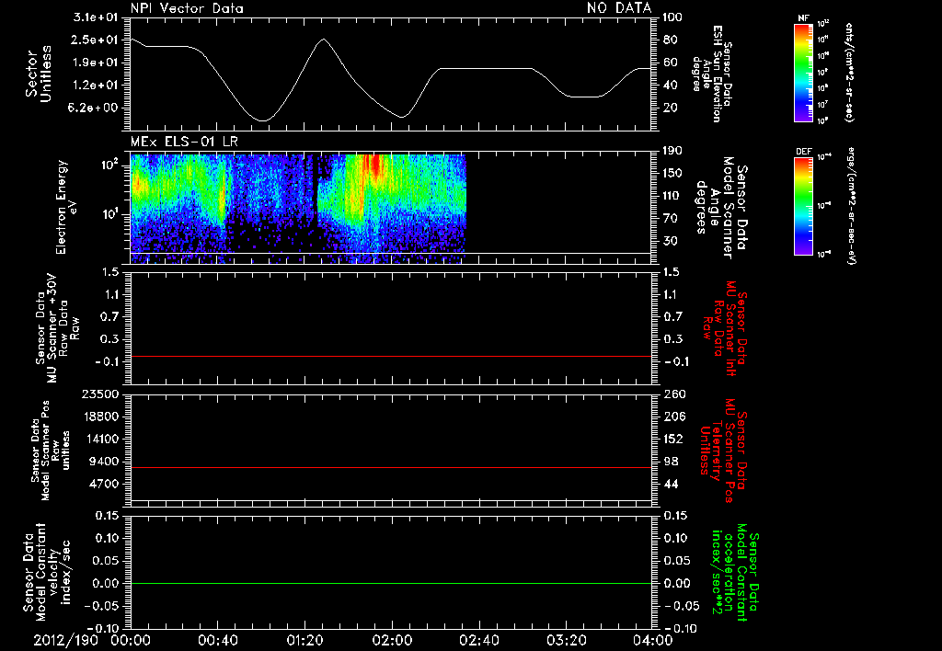Click the 18800 scanner position axis value
This screenshot has width=942, height=651.
coord(101,417)
